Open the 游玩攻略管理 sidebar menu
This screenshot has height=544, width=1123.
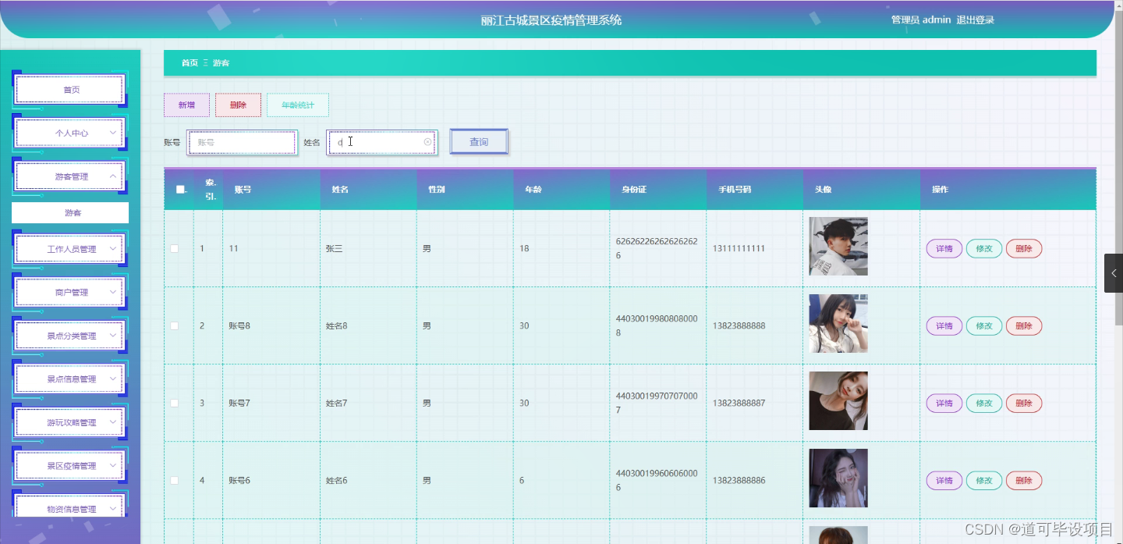pos(70,422)
